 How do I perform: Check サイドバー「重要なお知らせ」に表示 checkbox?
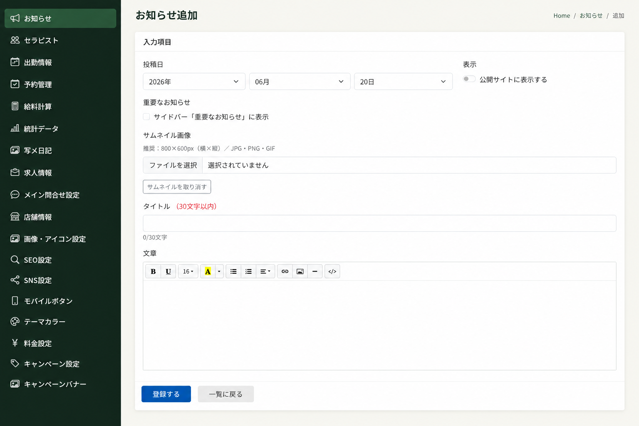point(146,117)
